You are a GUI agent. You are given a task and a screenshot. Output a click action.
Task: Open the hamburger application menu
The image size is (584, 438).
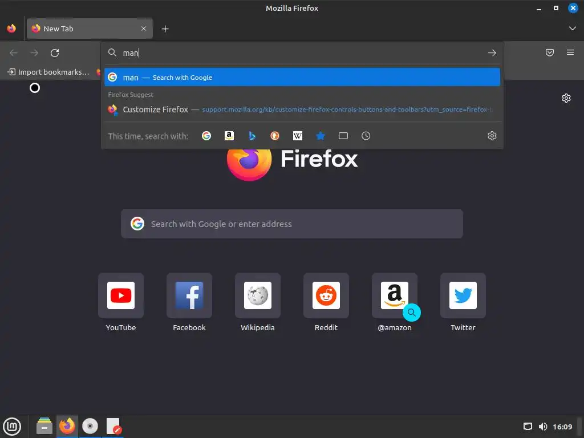[570, 52]
